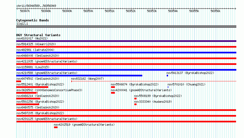Image resolution: width=244 pixels, height=138 pixels.
Task: Open nsv1159881 (Lou2015) variant details
Action: click(33, 67)
